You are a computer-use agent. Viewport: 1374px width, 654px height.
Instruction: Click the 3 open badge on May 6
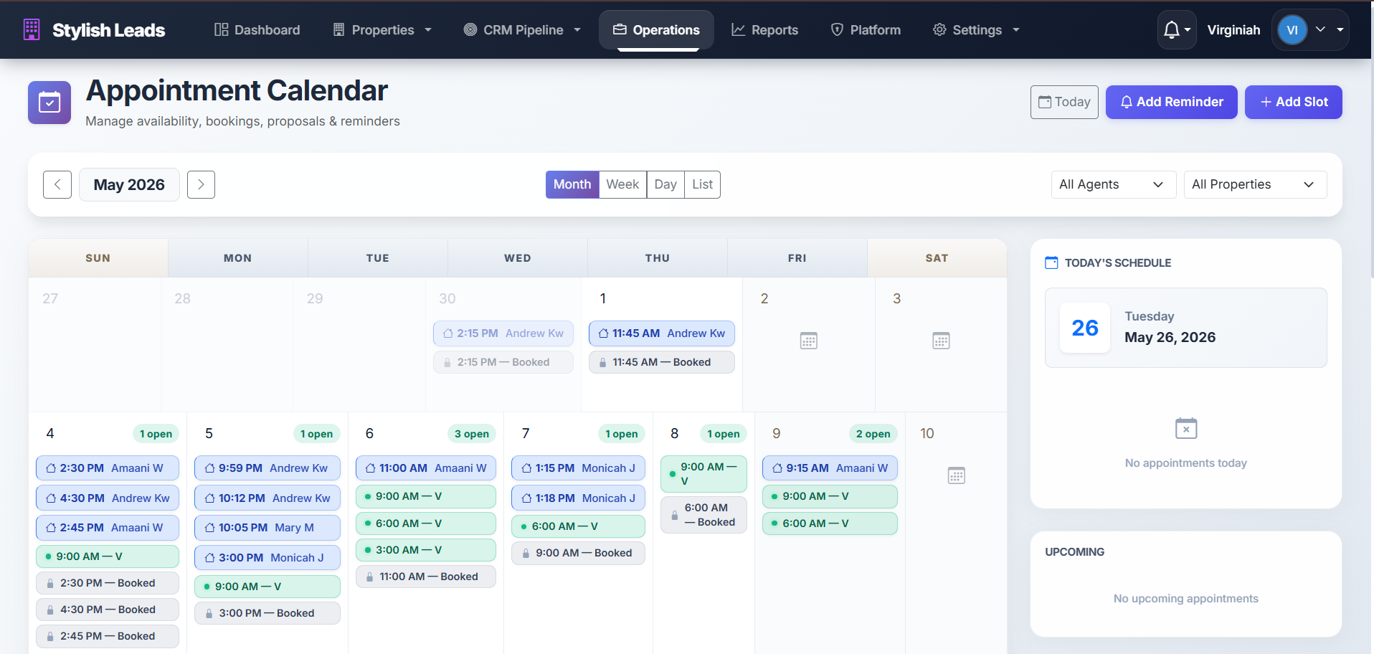pyautogui.click(x=472, y=434)
